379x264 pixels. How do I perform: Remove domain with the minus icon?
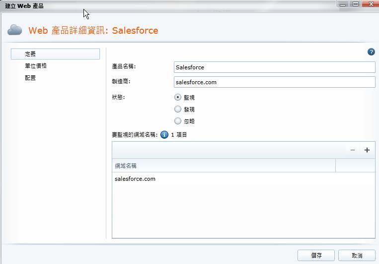pyautogui.click(x=353, y=150)
